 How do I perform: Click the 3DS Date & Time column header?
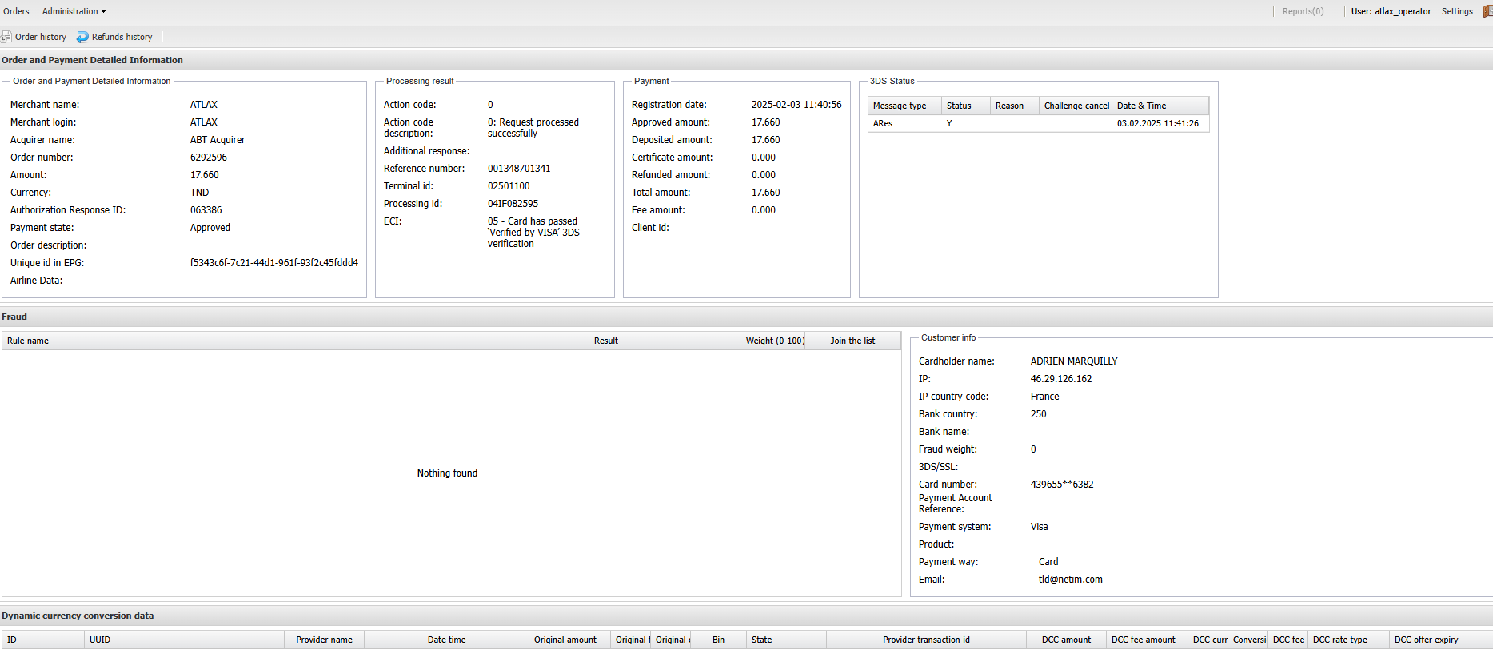point(1141,106)
